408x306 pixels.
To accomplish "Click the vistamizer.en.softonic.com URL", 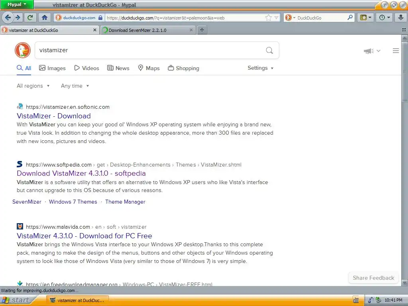I will (x=68, y=107).
